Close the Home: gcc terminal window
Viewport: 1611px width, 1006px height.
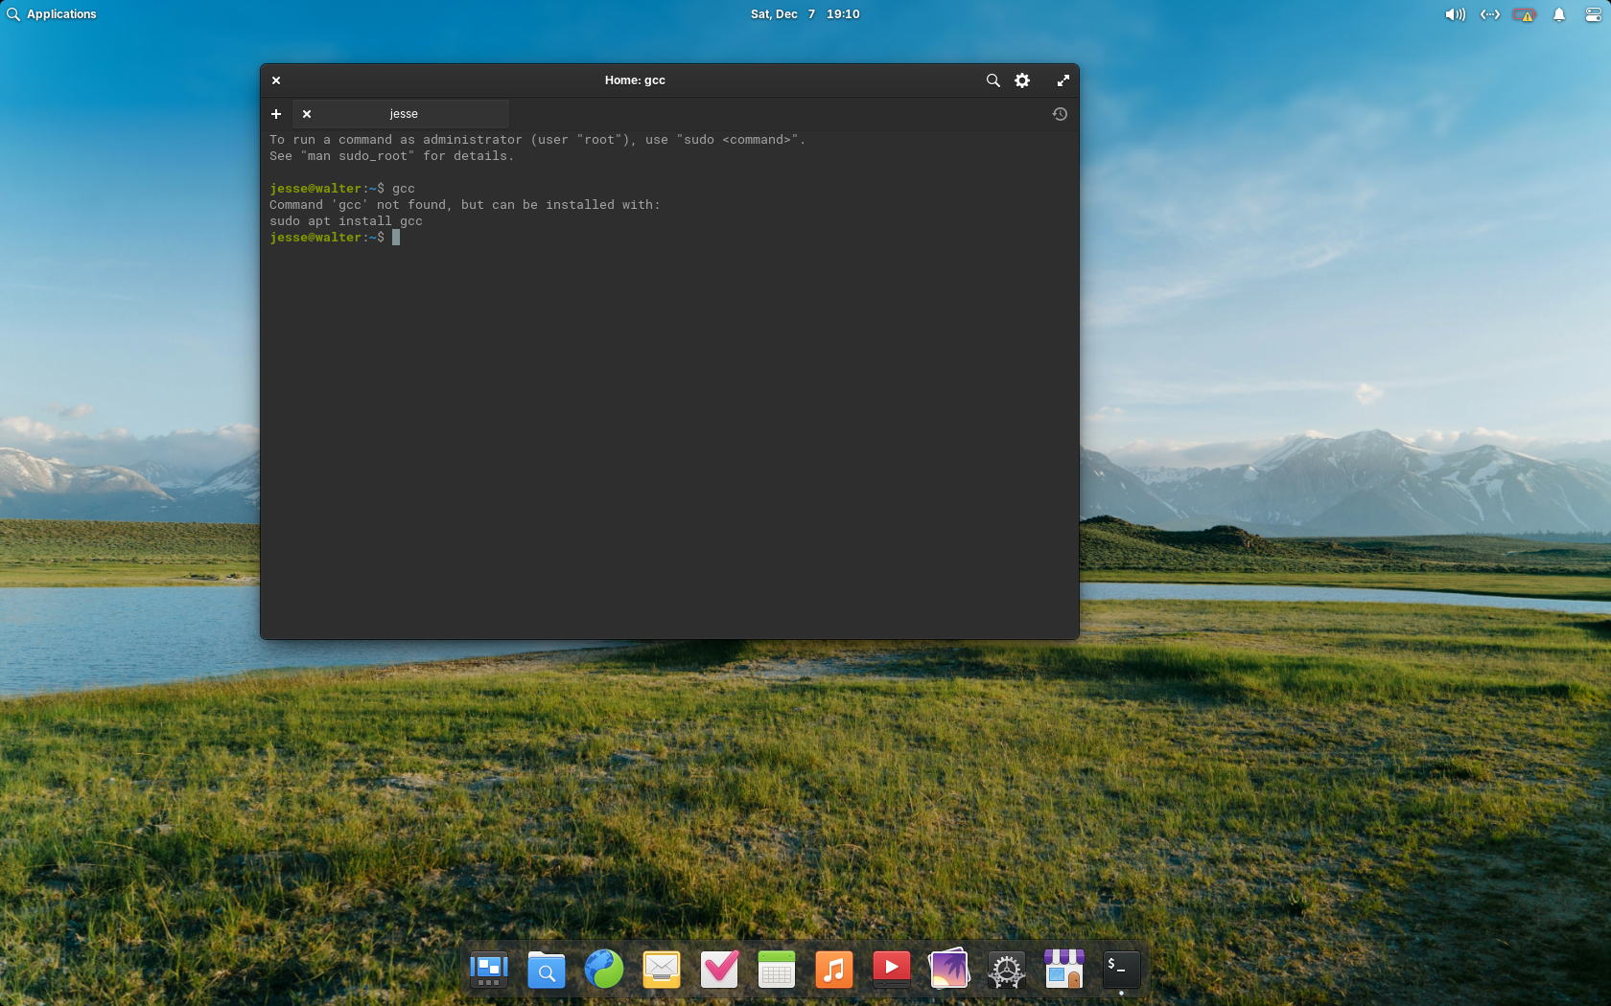pyautogui.click(x=276, y=80)
